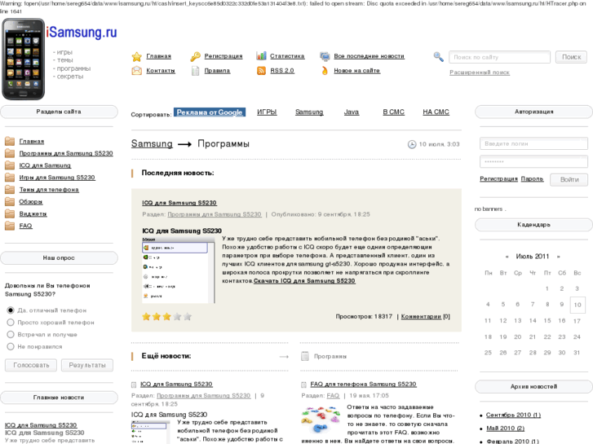Open ИГРЫ sort tab
593x444 pixels.
(x=267, y=112)
